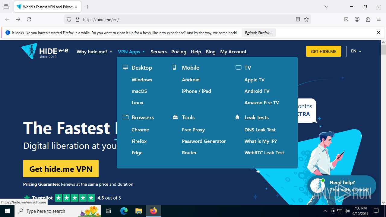Open Password Generator tool
Screen dimensions: 386x217
(204, 141)
